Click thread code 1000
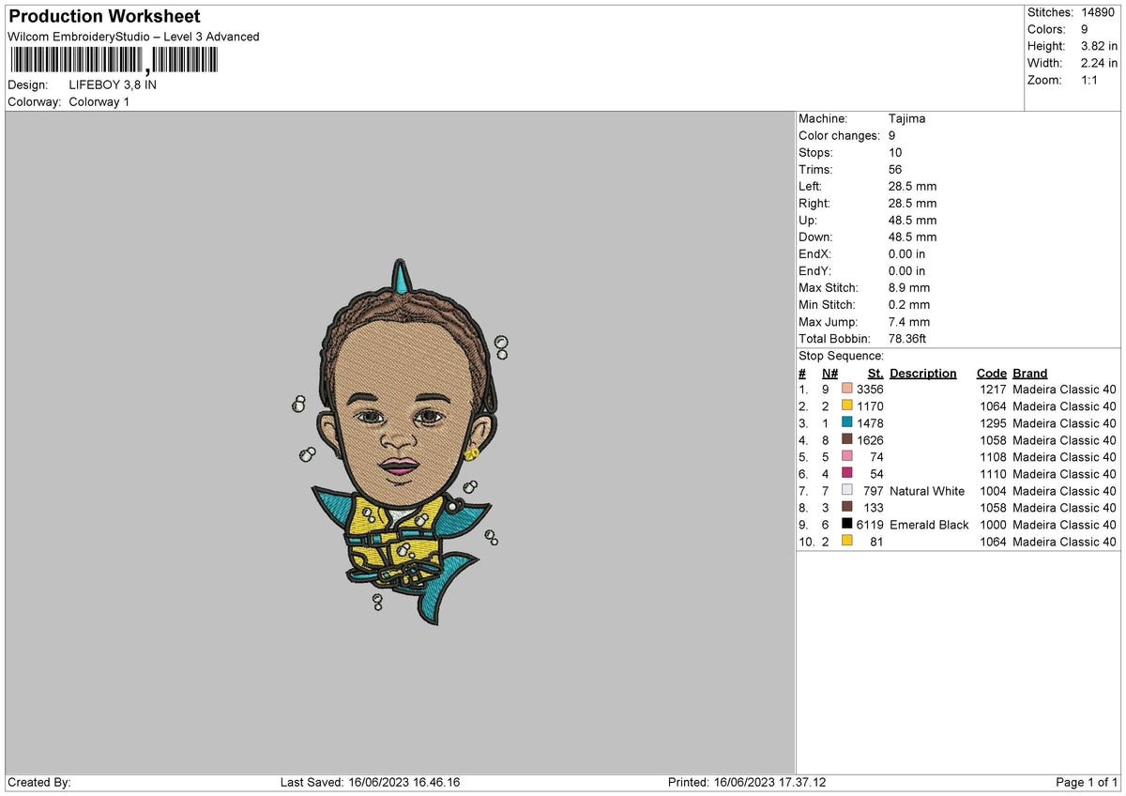Screen dimensions: 1126x796 (993, 525)
